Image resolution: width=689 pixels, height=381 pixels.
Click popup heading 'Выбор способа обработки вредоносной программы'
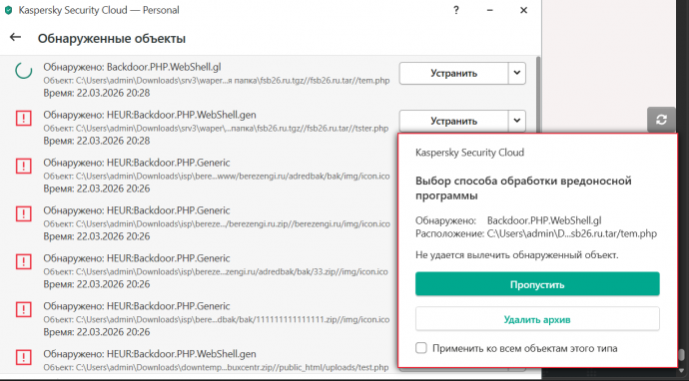pyautogui.click(x=523, y=189)
